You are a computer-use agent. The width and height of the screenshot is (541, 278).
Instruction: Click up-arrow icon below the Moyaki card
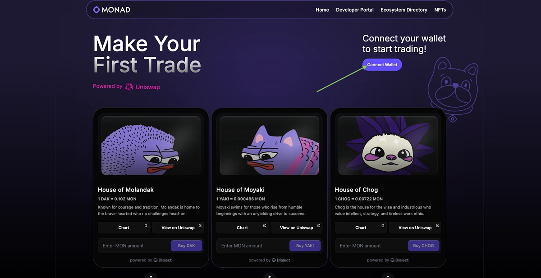(270, 276)
